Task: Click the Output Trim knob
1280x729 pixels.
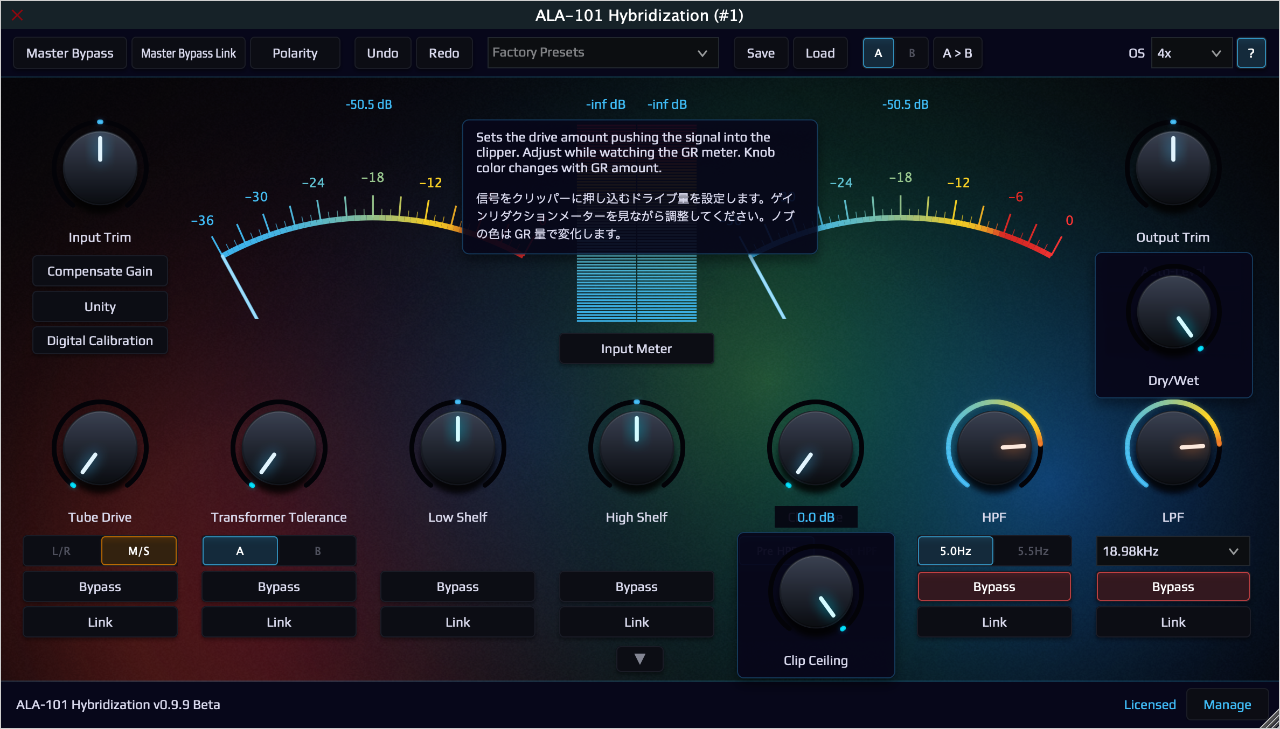Action: [1173, 168]
